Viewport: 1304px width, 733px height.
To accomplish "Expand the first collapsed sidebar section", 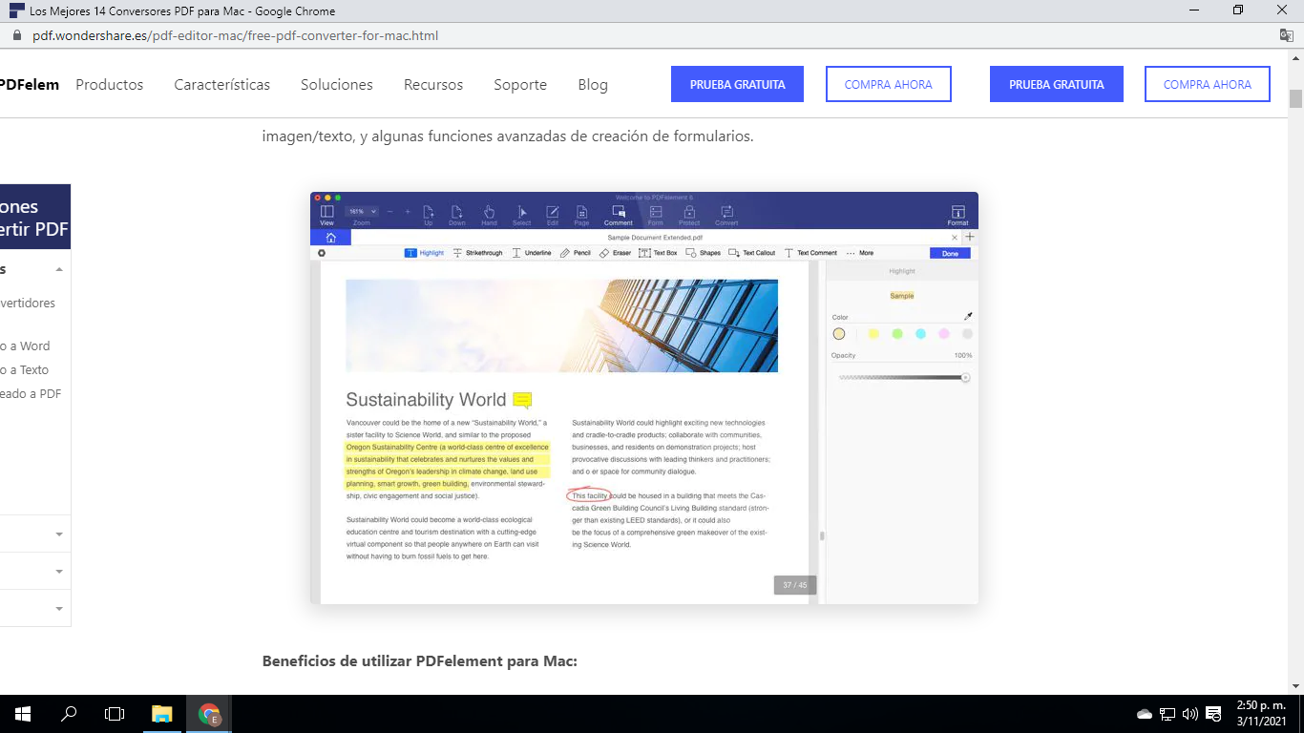I will pyautogui.click(x=59, y=534).
